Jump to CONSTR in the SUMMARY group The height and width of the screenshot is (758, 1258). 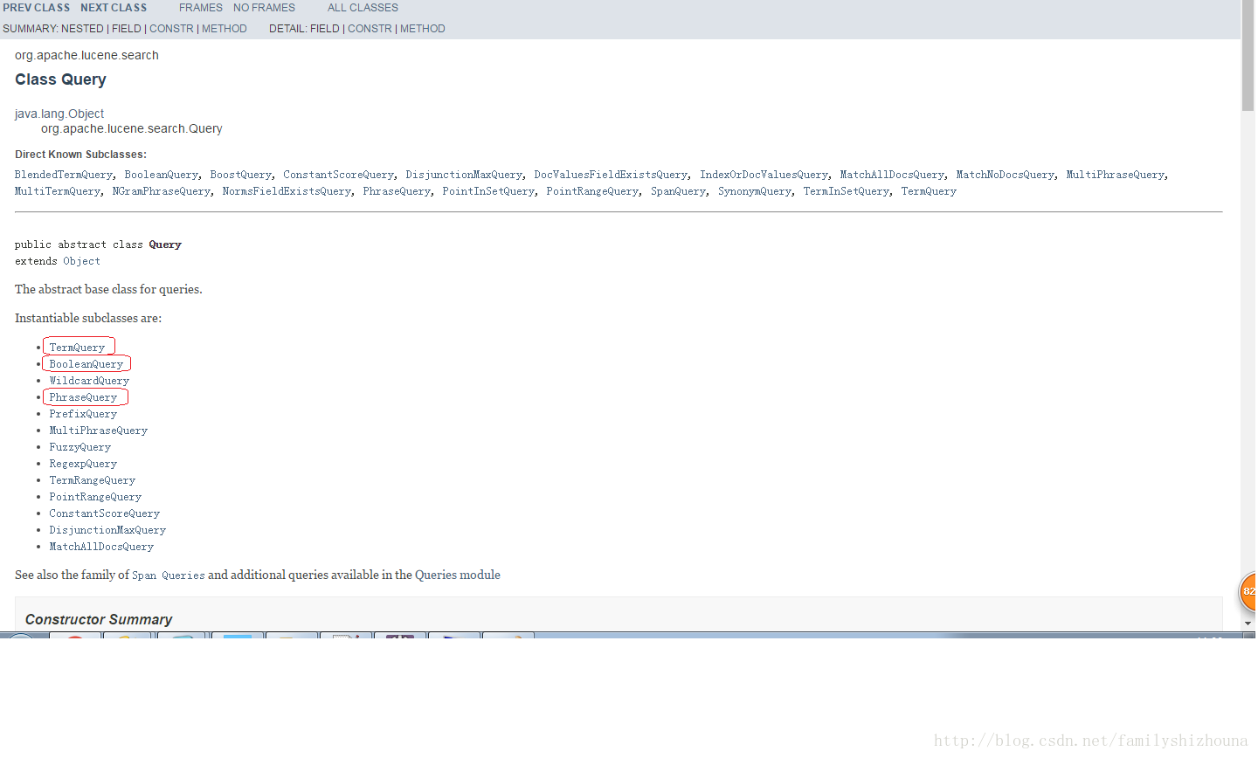(x=171, y=29)
